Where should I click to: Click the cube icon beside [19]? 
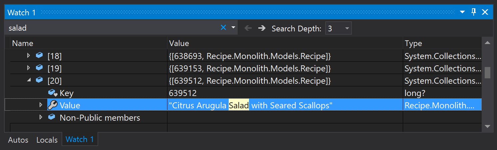pyautogui.click(x=39, y=68)
